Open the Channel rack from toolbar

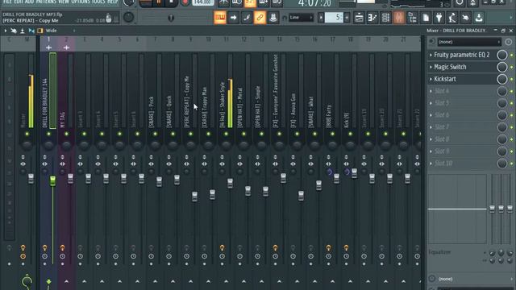(385, 18)
